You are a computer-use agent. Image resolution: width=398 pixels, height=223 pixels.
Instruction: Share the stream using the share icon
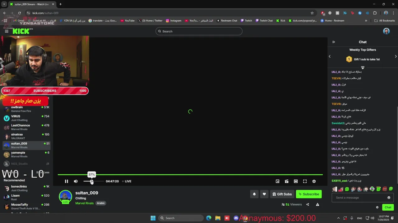(308, 204)
